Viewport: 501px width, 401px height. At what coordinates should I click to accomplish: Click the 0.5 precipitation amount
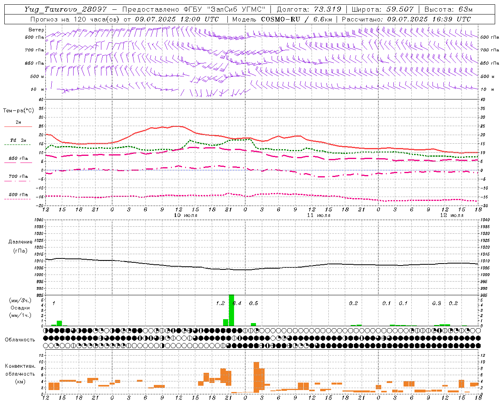[254, 303]
